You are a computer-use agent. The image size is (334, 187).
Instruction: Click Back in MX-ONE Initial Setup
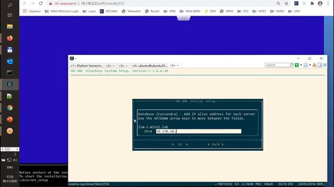point(216,144)
